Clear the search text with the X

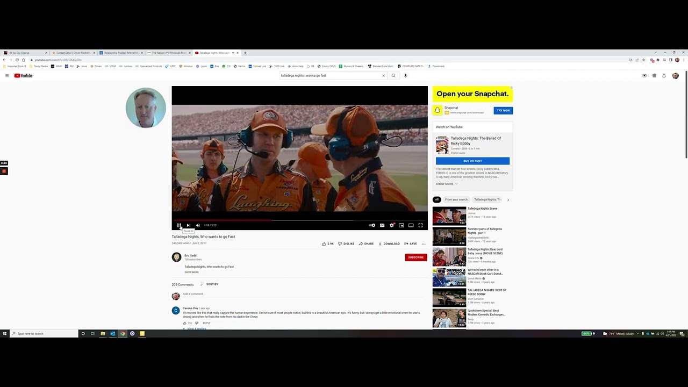pyautogui.click(x=383, y=76)
